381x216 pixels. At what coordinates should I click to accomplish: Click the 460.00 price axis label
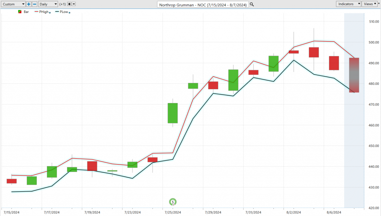(374, 125)
